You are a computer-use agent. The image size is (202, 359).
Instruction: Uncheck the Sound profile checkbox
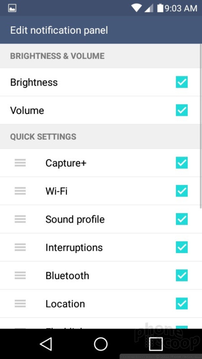pos(182,219)
